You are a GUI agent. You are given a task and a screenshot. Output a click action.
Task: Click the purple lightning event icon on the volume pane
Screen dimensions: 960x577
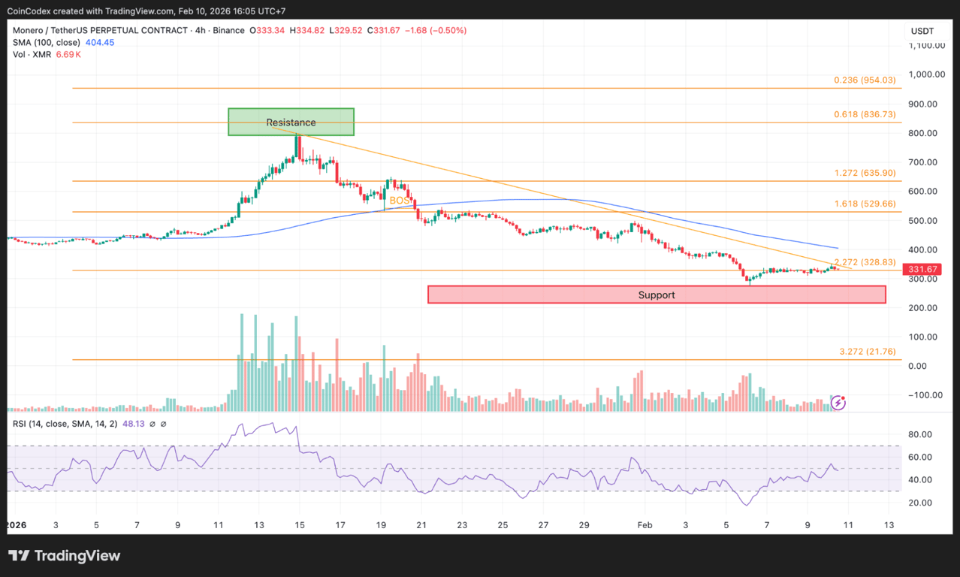click(x=837, y=403)
